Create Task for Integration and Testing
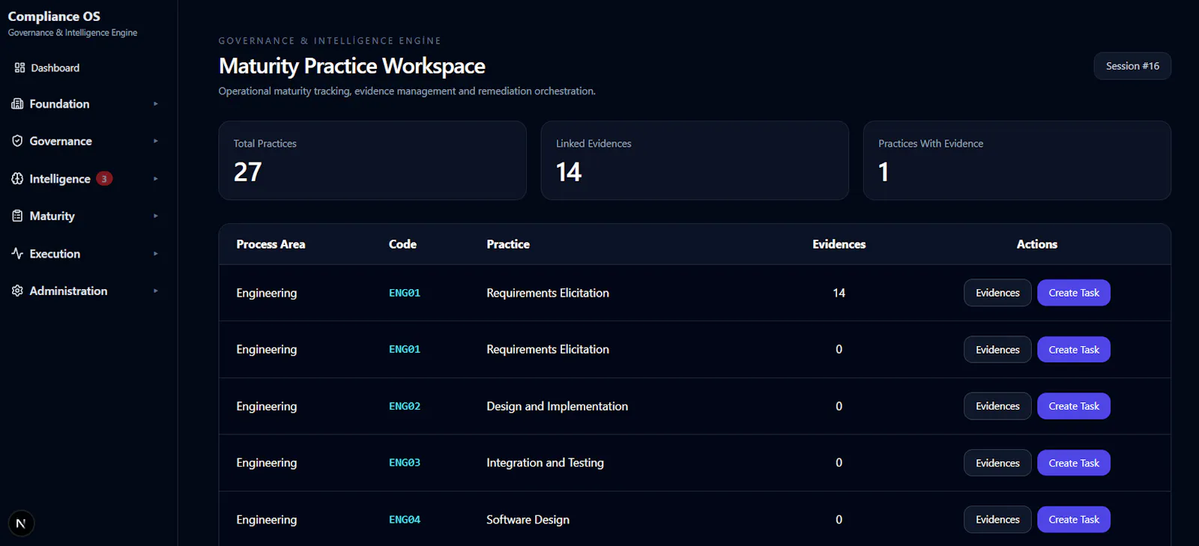This screenshot has width=1199, height=546. coord(1074,463)
